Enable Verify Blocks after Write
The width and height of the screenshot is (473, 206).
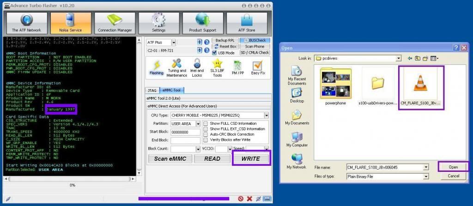click(206, 139)
